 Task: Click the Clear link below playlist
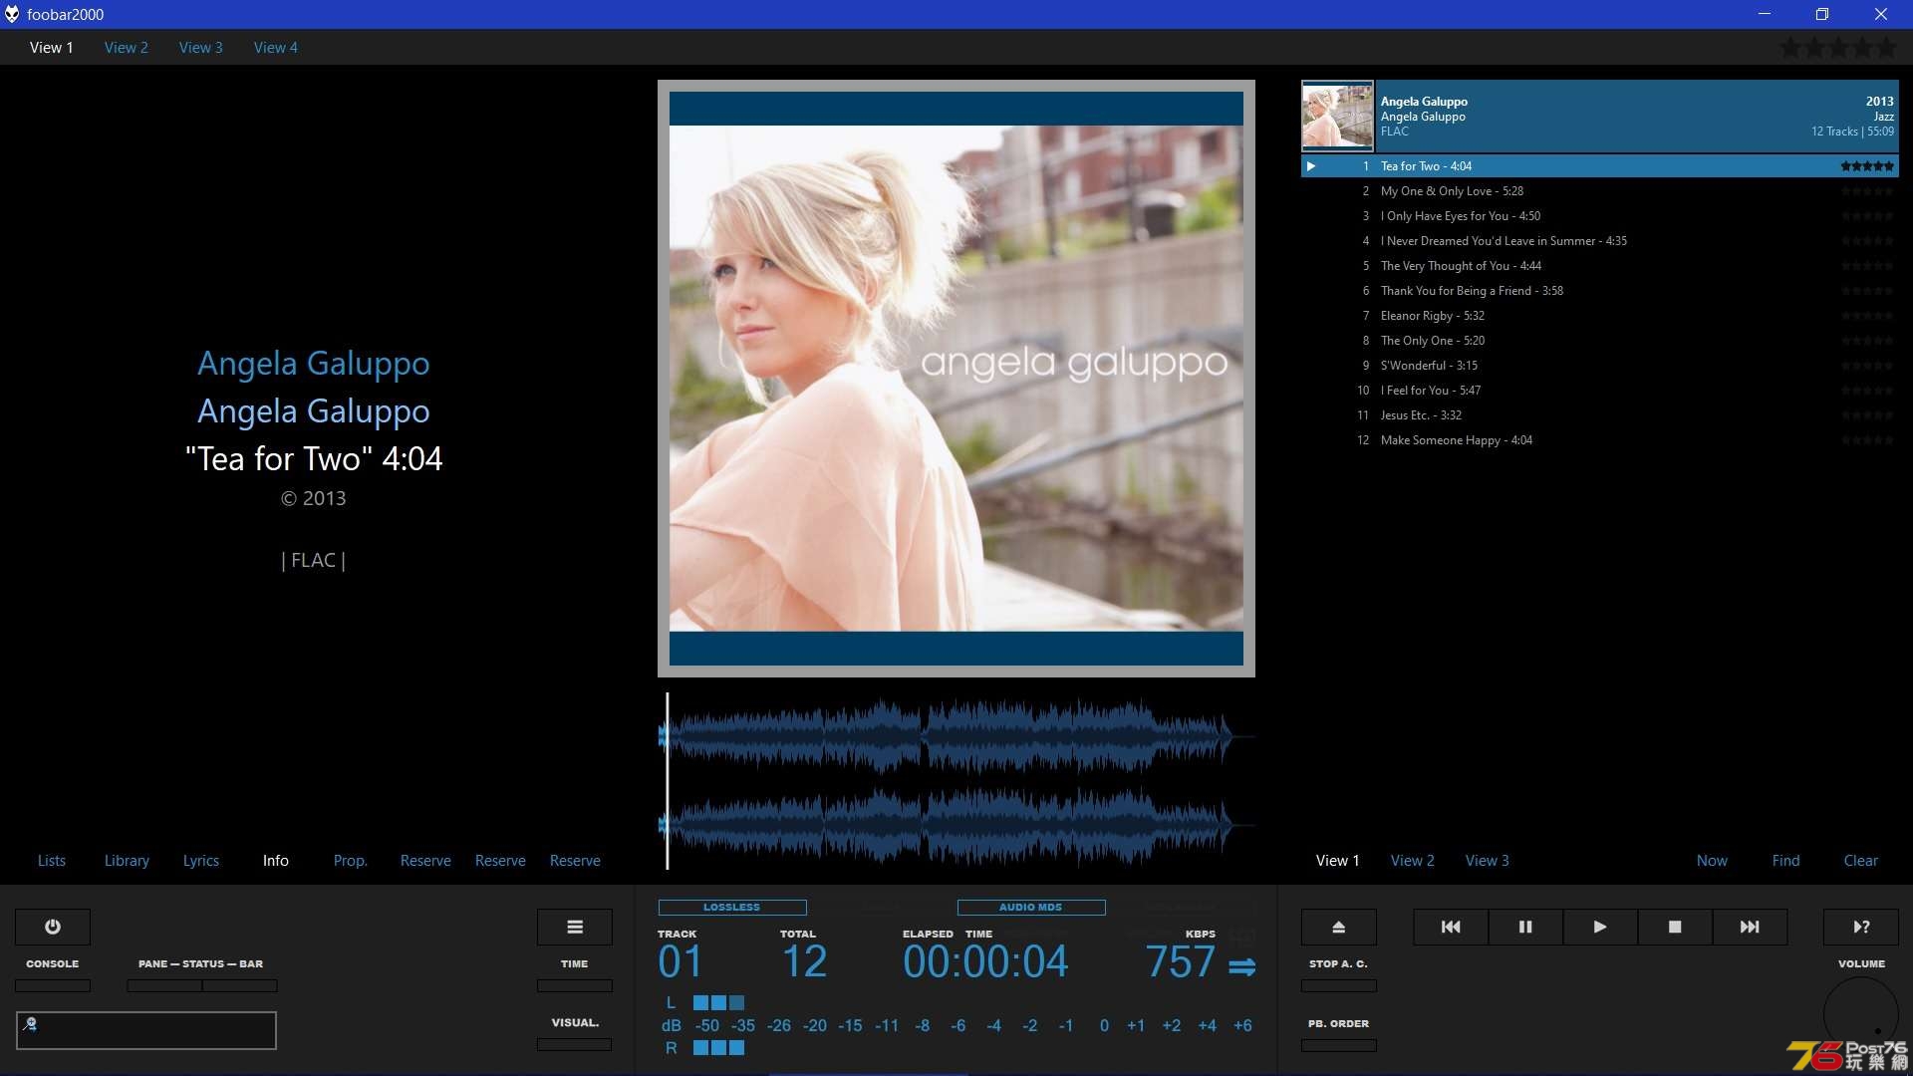pyautogui.click(x=1861, y=861)
